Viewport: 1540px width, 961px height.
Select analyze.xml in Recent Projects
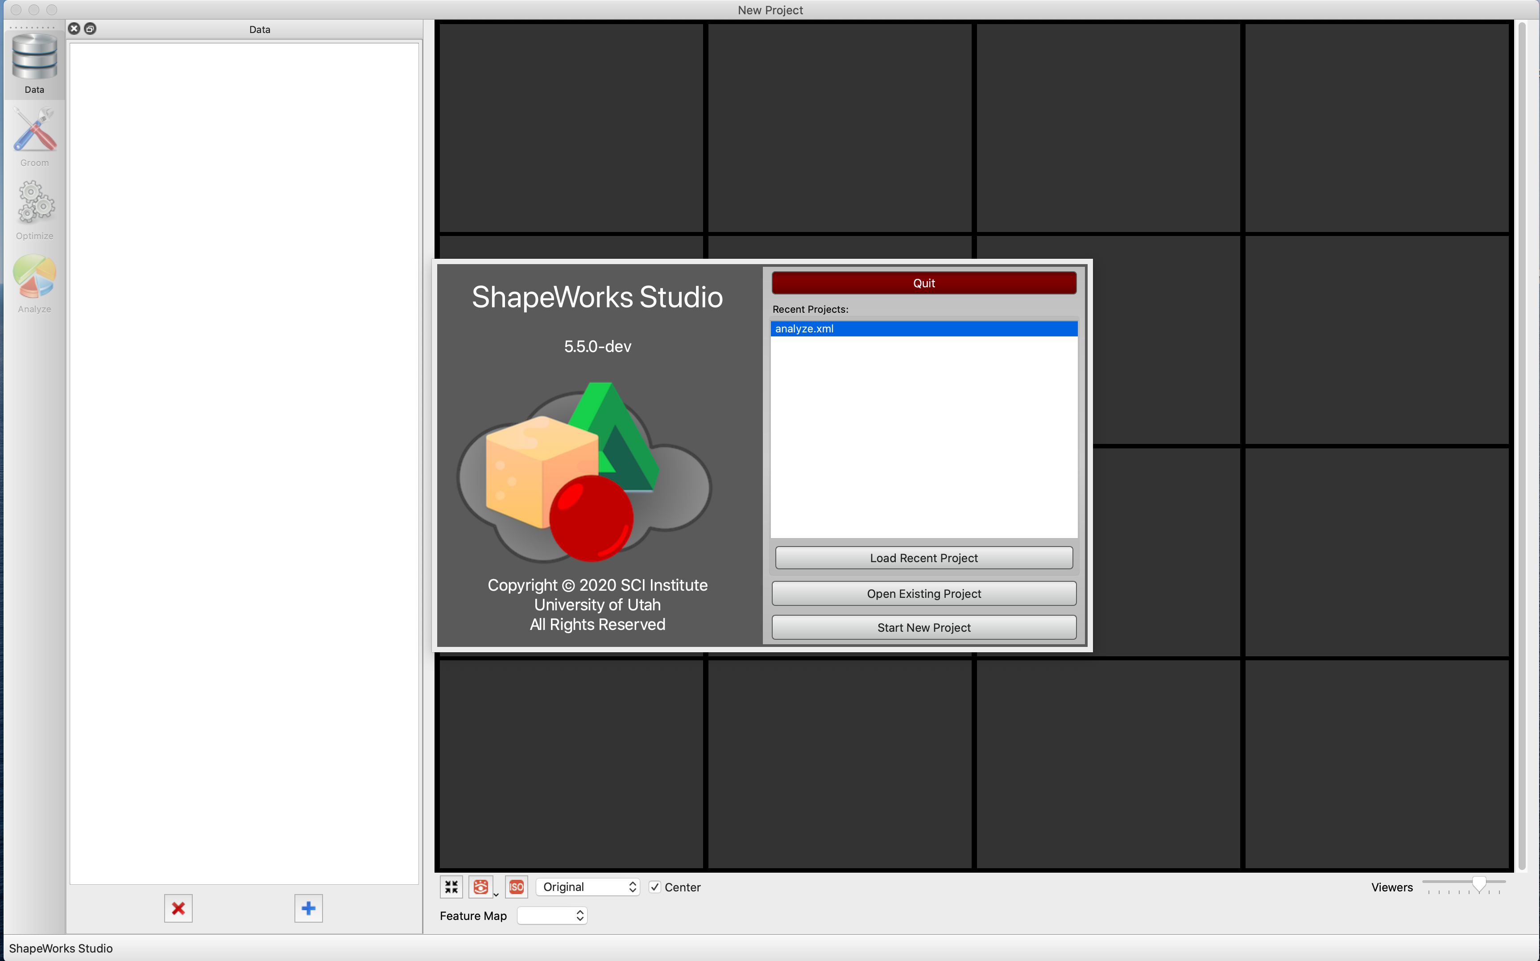(923, 329)
